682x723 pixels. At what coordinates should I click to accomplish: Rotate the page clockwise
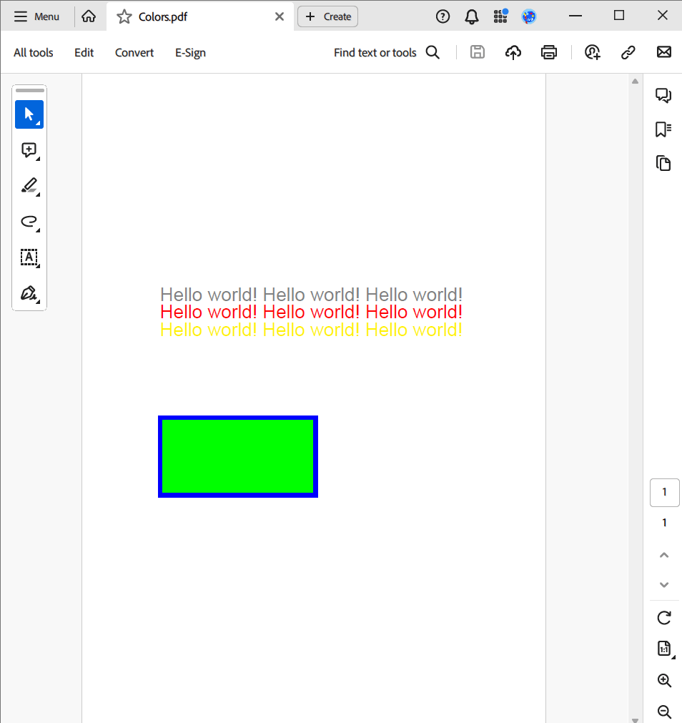point(664,618)
